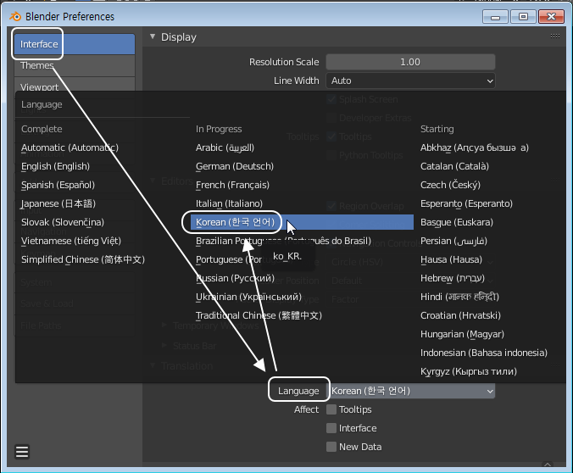
Task: Maximize the Blender Preferences window
Action: pos(523,17)
